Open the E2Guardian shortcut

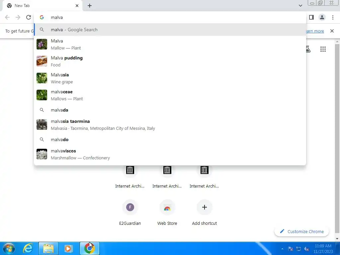click(130, 212)
